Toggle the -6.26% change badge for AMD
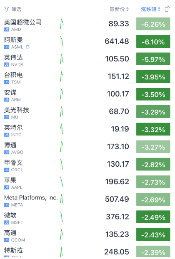The height and width of the screenshot is (259, 175). [x=153, y=24]
